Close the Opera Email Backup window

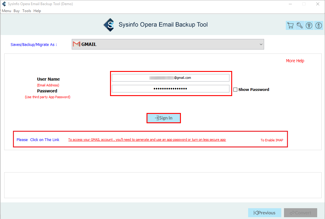[317, 4]
